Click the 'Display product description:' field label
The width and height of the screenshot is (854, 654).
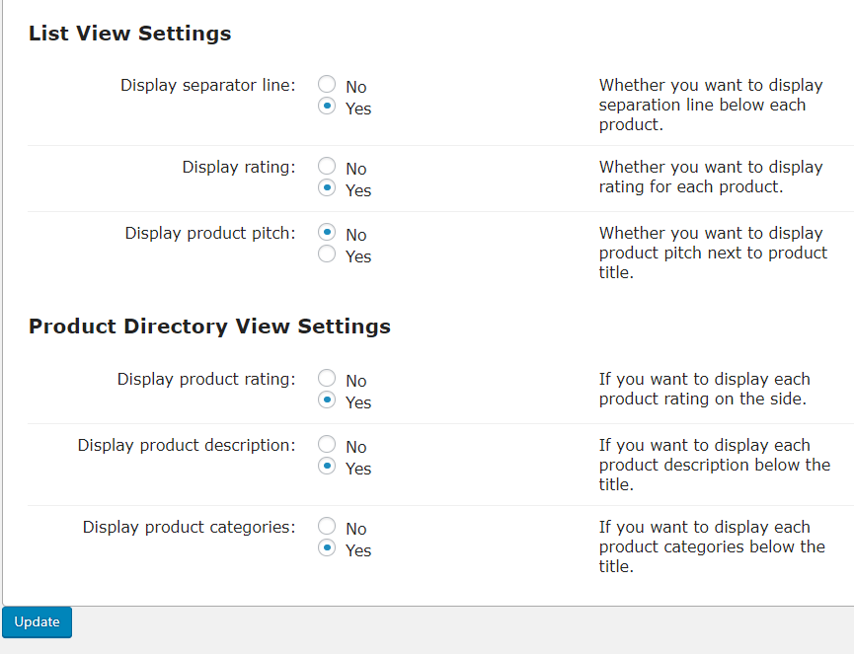(x=187, y=446)
